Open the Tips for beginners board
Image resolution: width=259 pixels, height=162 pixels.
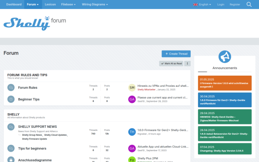point(32,149)
